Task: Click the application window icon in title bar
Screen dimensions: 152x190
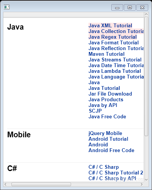Action: tap(6, 7)
